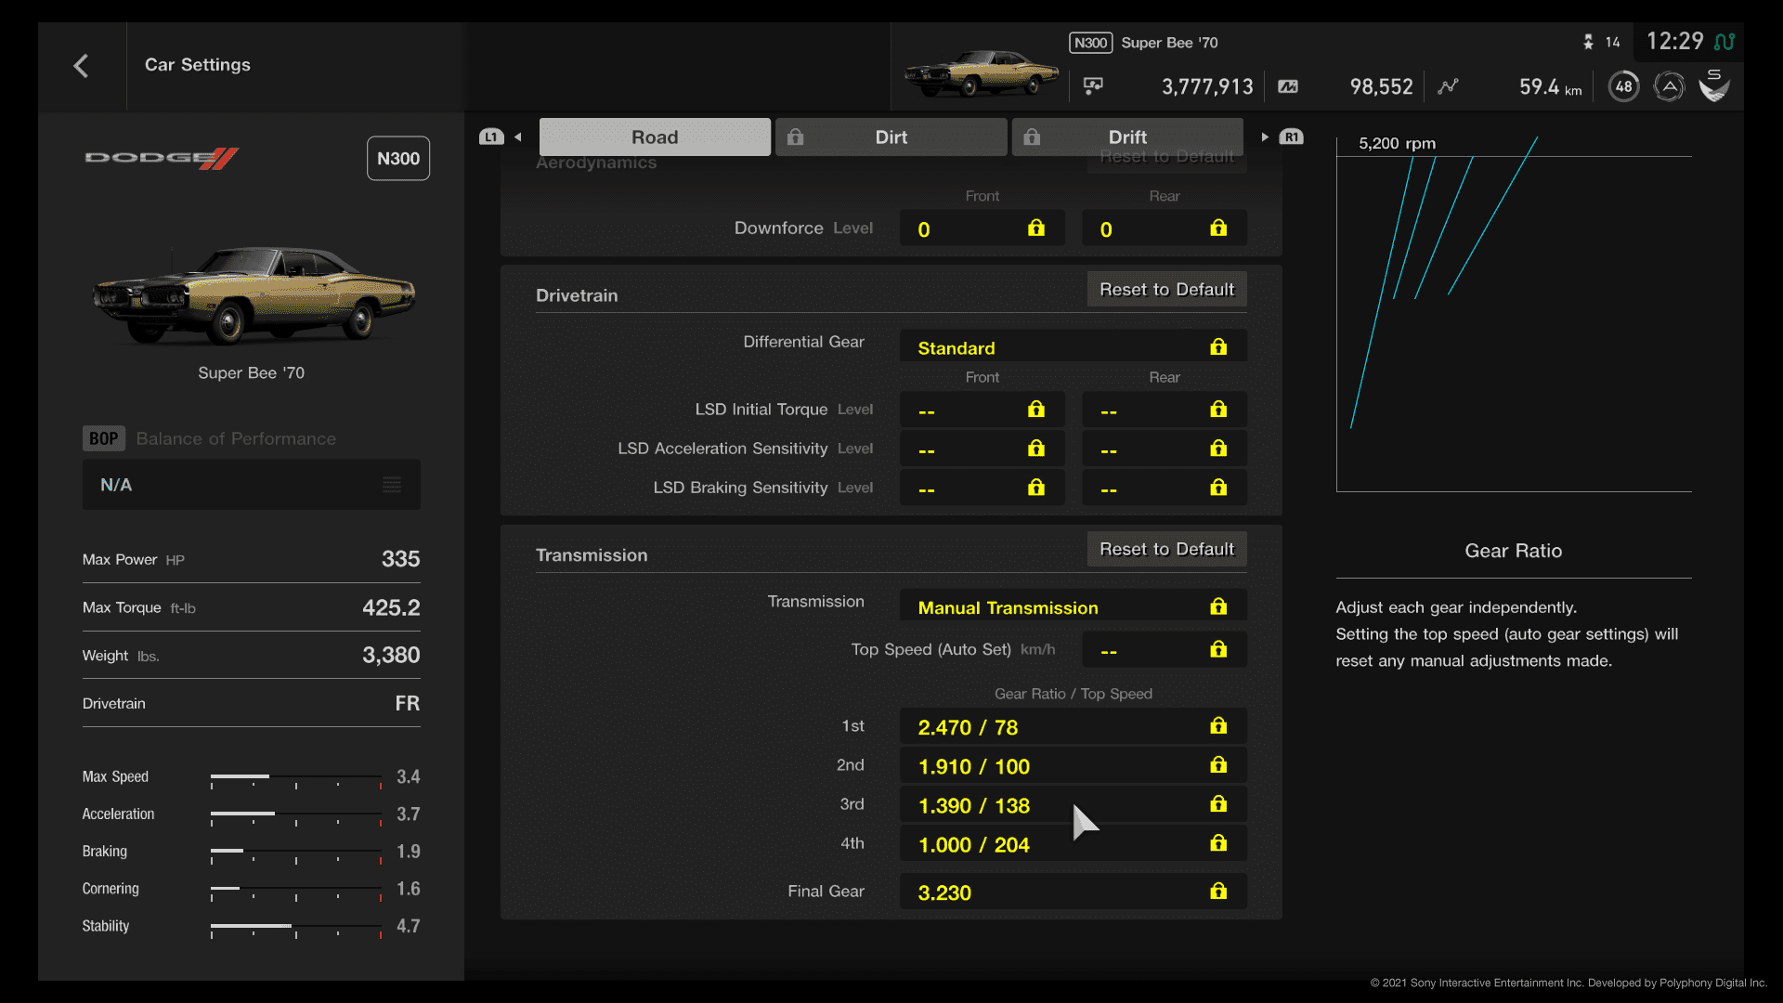Select the Road tuning tab
Viewport: 1783px width, 1003px height.
click(653, 136)
